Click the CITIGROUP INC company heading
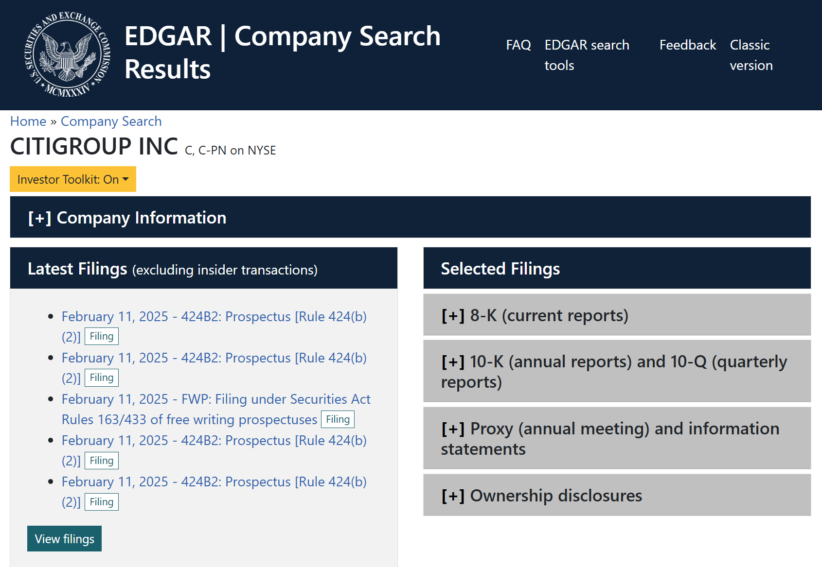 94,146
